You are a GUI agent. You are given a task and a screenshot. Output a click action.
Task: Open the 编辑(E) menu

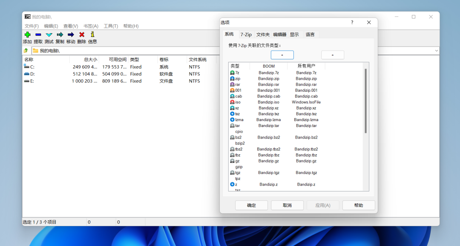(51, 26)
